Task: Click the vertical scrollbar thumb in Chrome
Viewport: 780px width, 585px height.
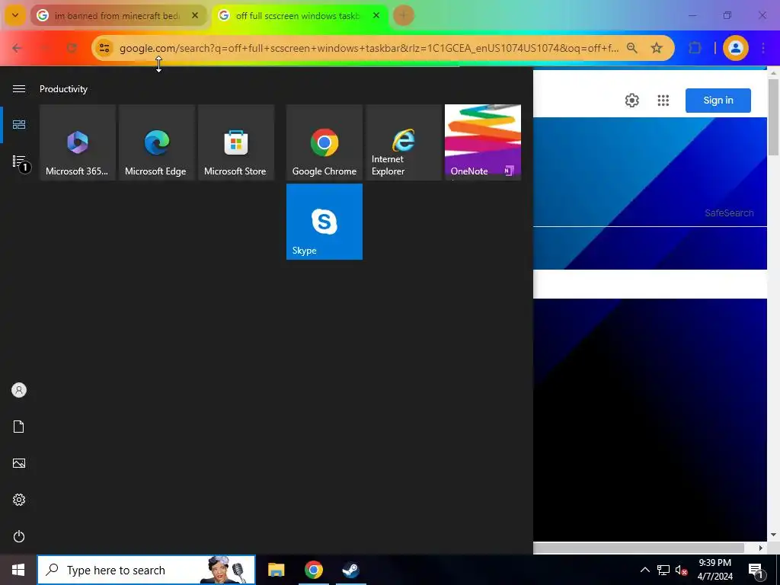Action: (x=774, y=117)
